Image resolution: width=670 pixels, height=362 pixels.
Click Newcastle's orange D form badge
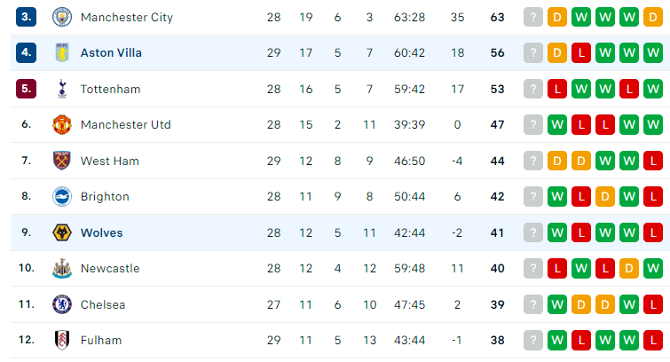click(629, 269)
